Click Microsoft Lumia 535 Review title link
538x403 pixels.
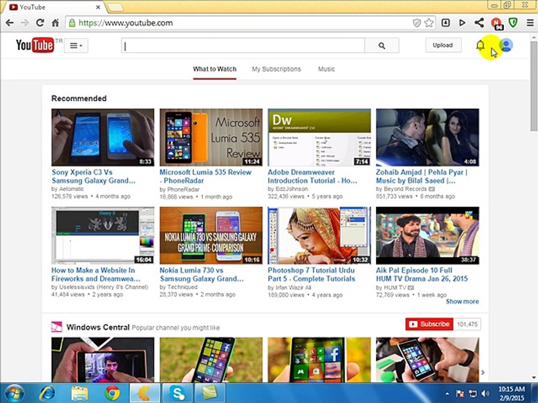click(x=206, y=176)
